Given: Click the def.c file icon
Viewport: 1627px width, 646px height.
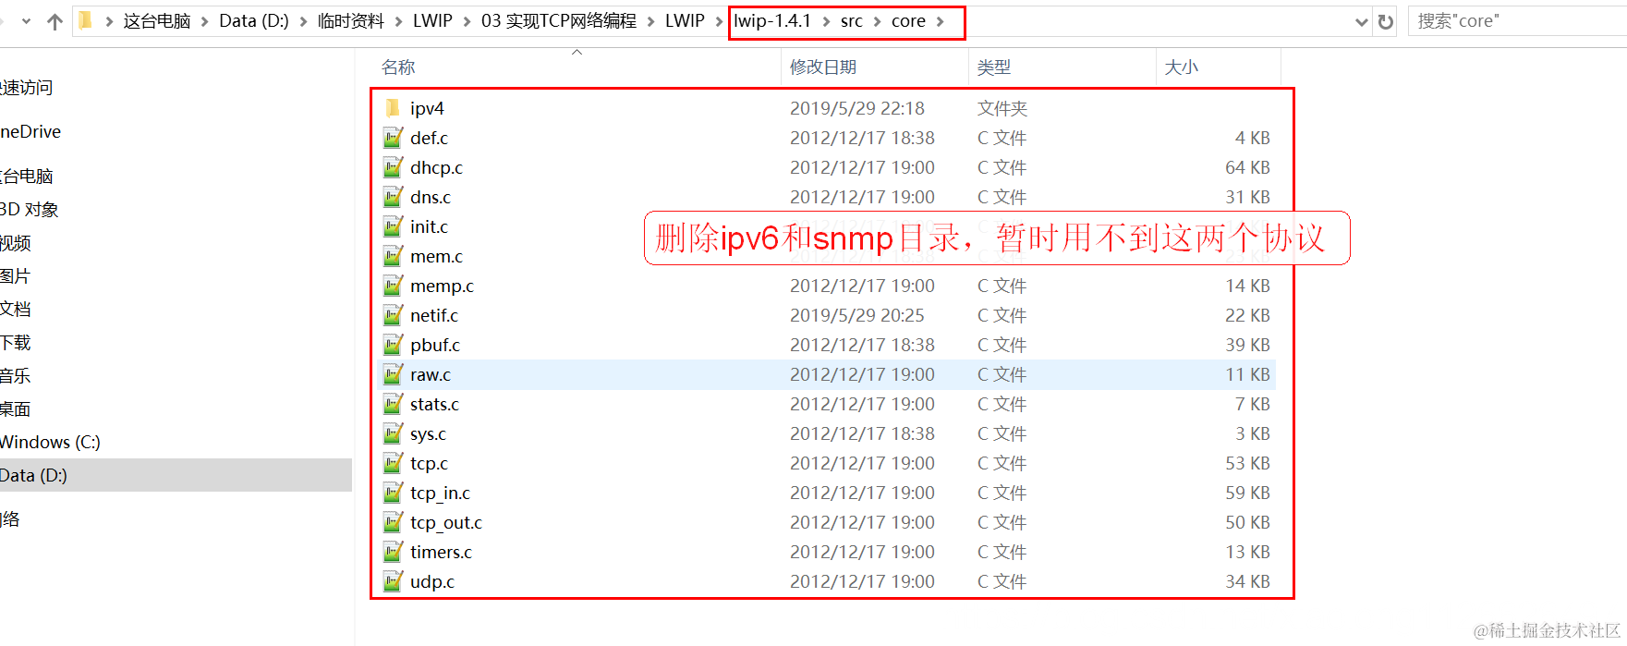Looking at the screenshot, I should coord(393,138).
